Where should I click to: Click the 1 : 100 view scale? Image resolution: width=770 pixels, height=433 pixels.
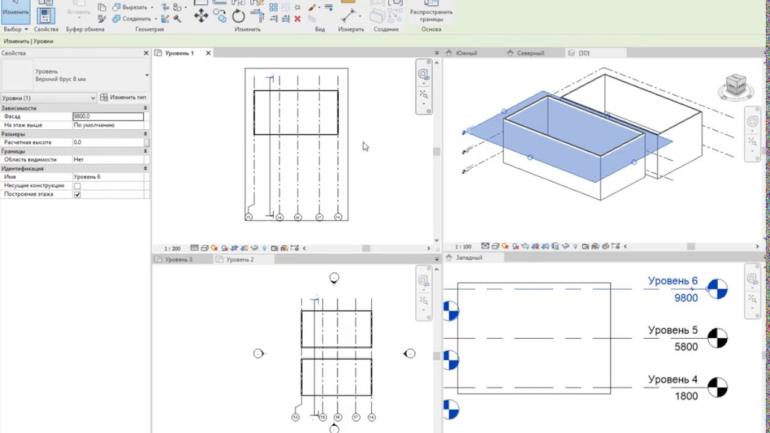pyautogui.click(x=463, y=247)
